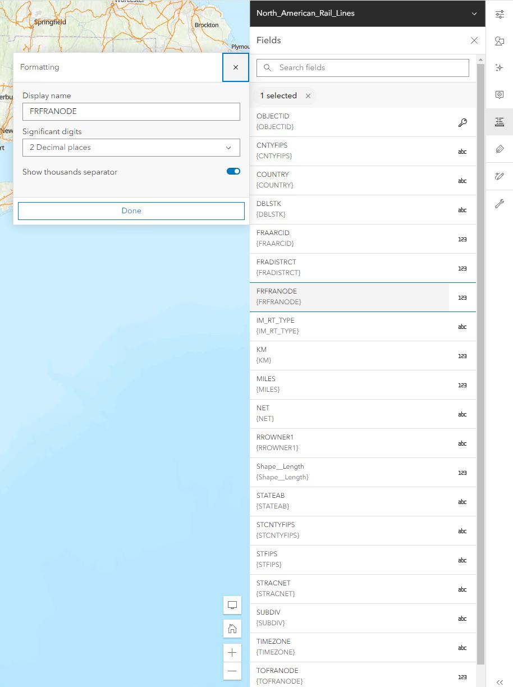Click the home default extent button

click(x=232, y=629)
